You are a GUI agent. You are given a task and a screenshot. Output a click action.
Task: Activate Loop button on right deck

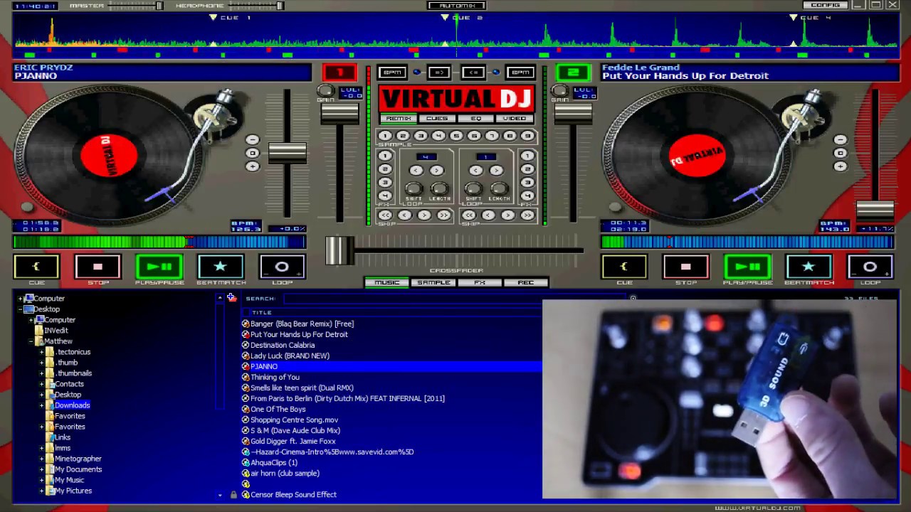pos(870,267)
